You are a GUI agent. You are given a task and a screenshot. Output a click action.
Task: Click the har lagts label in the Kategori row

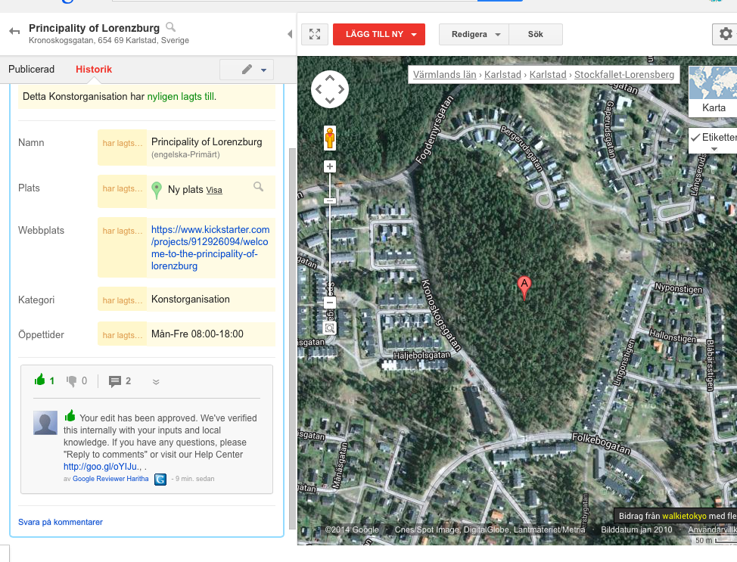coord(123,300)
